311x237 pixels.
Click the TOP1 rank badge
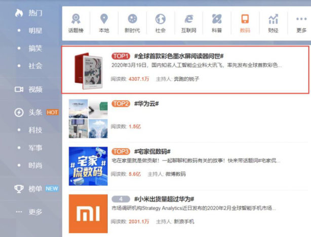(x=121, y=56)
